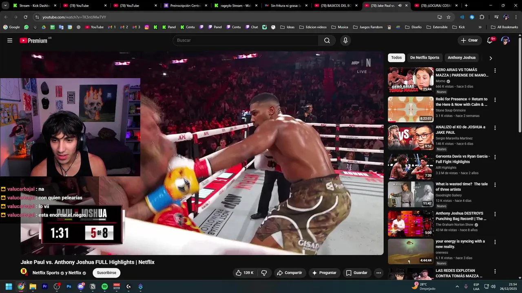Go back in browser history
Screen dimensions: 522x293
(6, 17)
